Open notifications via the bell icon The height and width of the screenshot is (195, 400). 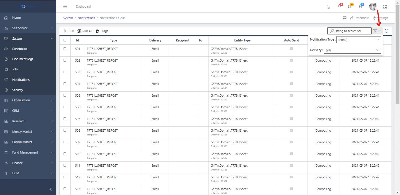[339, 7]
